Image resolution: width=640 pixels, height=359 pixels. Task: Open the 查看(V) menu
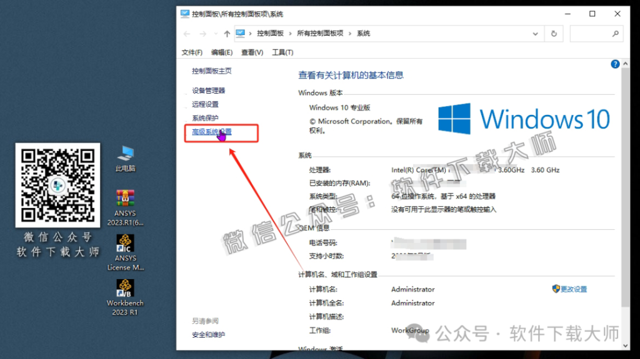coord(252,52)
